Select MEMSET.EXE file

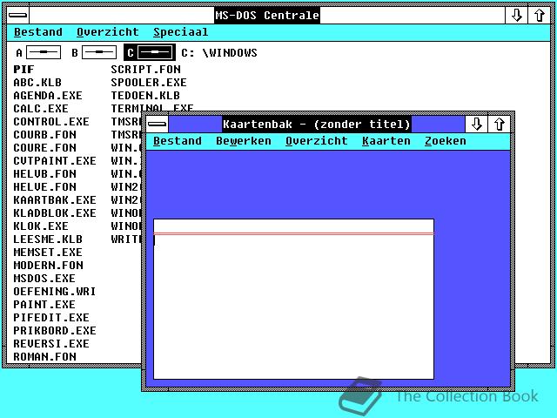click(x=48, y=253)
